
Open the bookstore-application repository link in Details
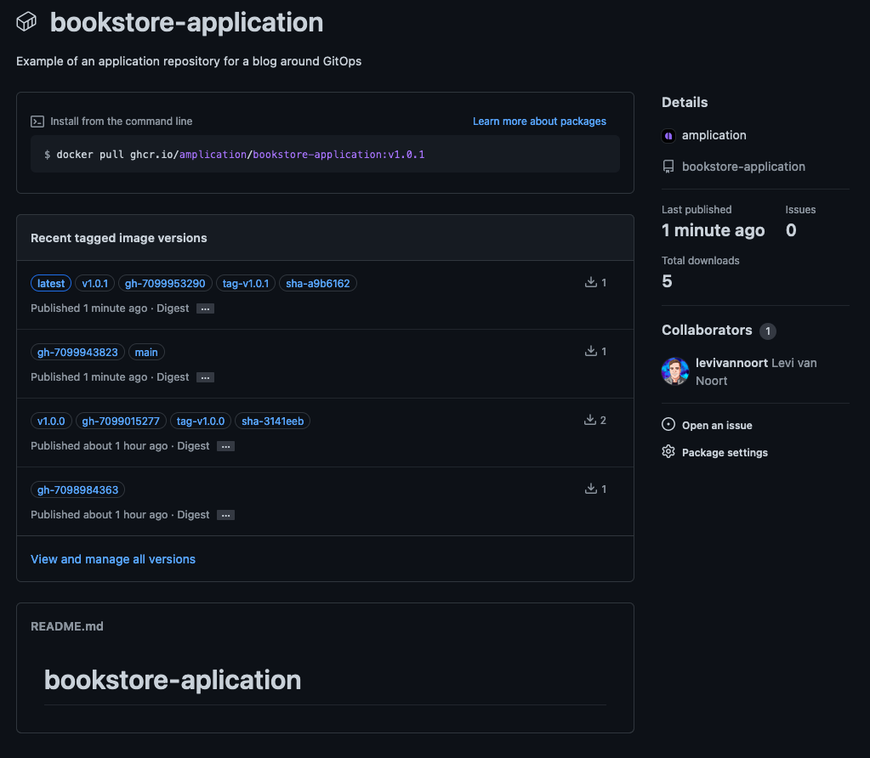coord(743,167)
